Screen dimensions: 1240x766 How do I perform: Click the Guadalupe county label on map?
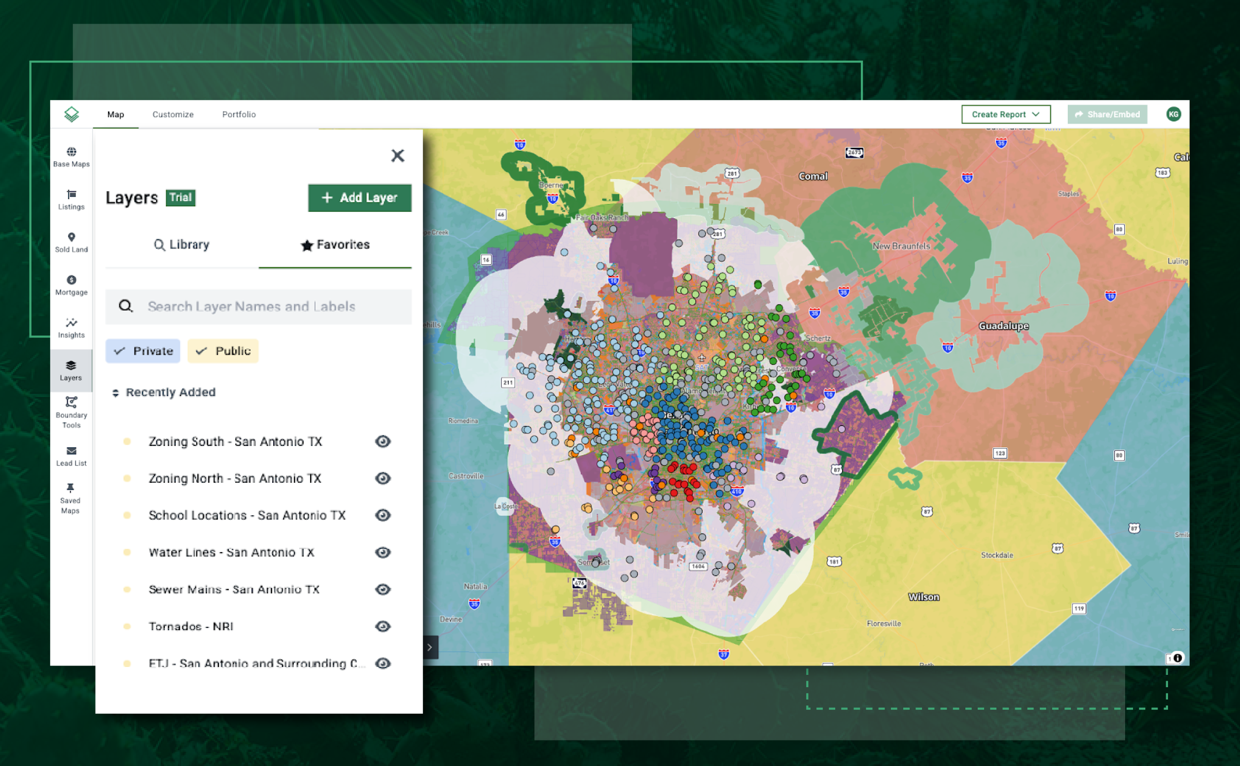[1003, 326]
